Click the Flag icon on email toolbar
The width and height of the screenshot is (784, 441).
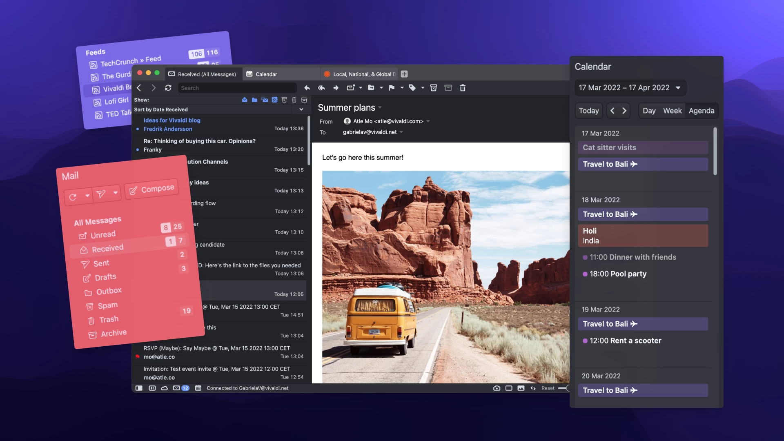coord(392,88)
